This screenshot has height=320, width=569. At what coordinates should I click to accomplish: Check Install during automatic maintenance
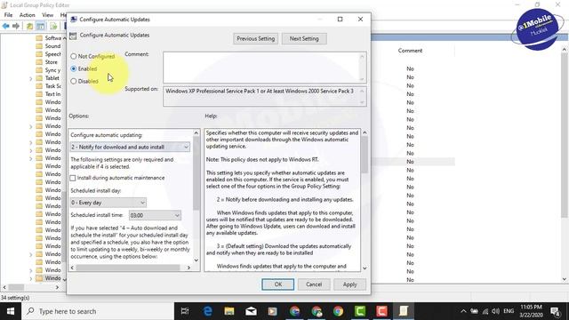[73, 178]
